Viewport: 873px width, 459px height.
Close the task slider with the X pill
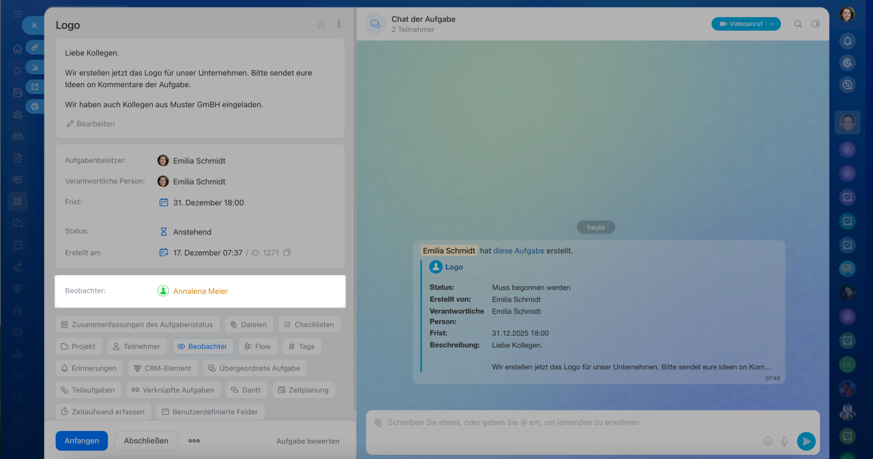click(33, 25)
